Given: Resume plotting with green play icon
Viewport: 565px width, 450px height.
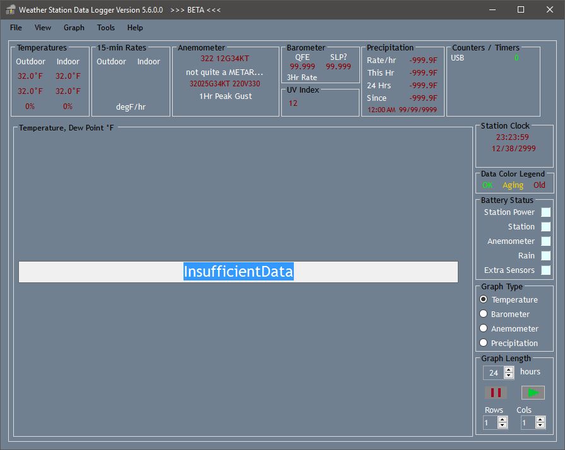Looking at the screenshot, I should [533, 392].
